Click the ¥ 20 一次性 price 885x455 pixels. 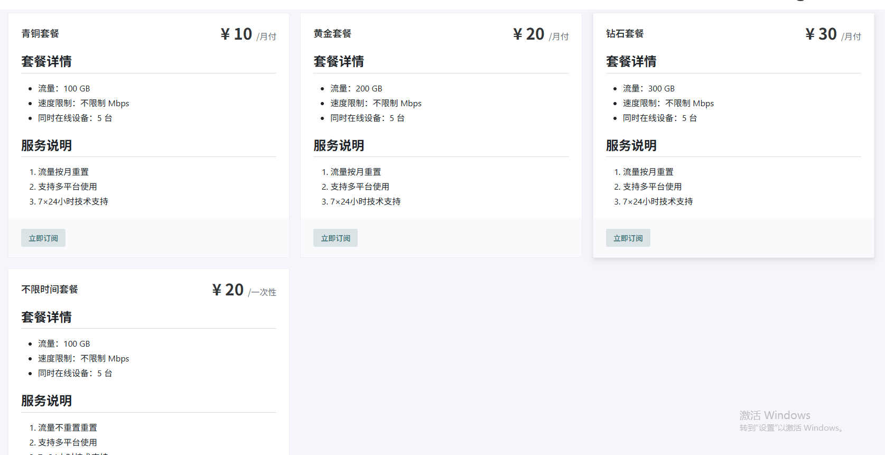[228, 290]
